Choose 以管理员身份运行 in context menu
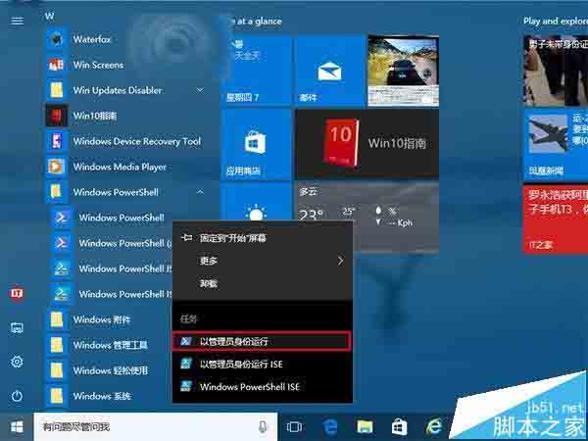588x441 pixels. pyautogui.click(x=262, y=341)
